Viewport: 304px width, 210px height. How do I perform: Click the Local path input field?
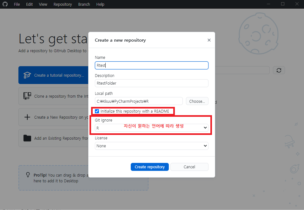(139, 101)
